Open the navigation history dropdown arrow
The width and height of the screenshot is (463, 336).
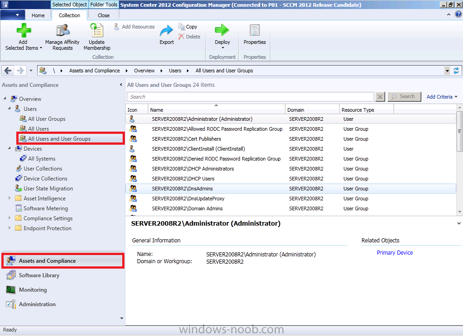click(x=31, y=71)
